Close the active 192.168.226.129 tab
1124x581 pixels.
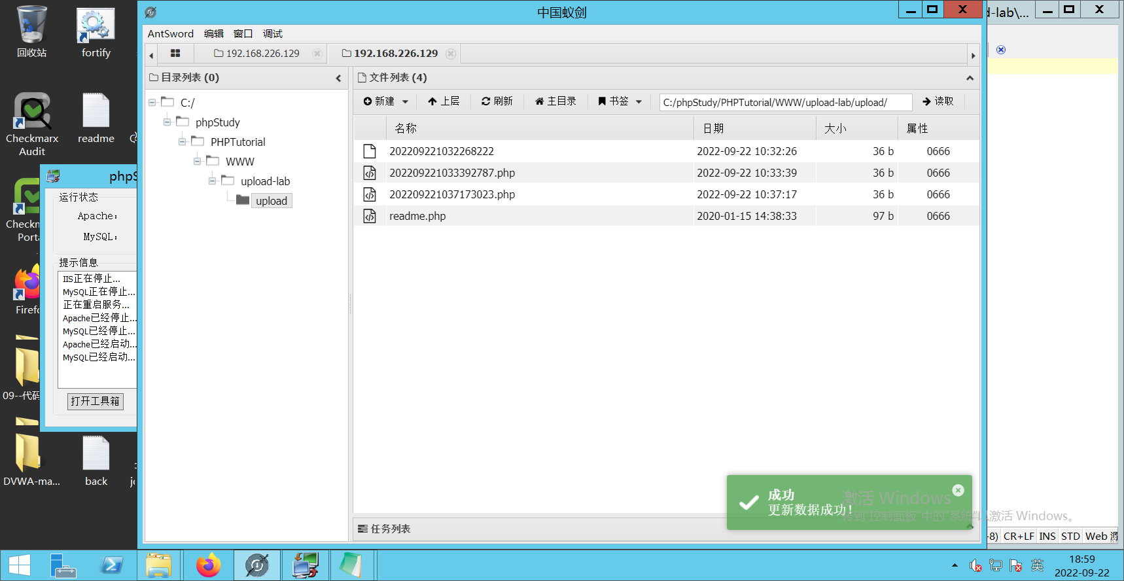(x=450, y=54)
